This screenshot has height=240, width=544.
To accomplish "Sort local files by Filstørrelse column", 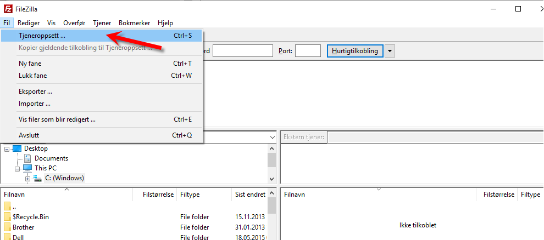I will [155, 195].
